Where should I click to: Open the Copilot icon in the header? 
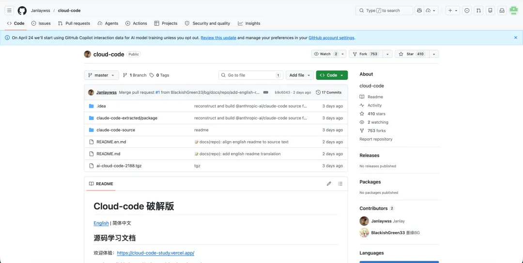[x=419, y=11]
